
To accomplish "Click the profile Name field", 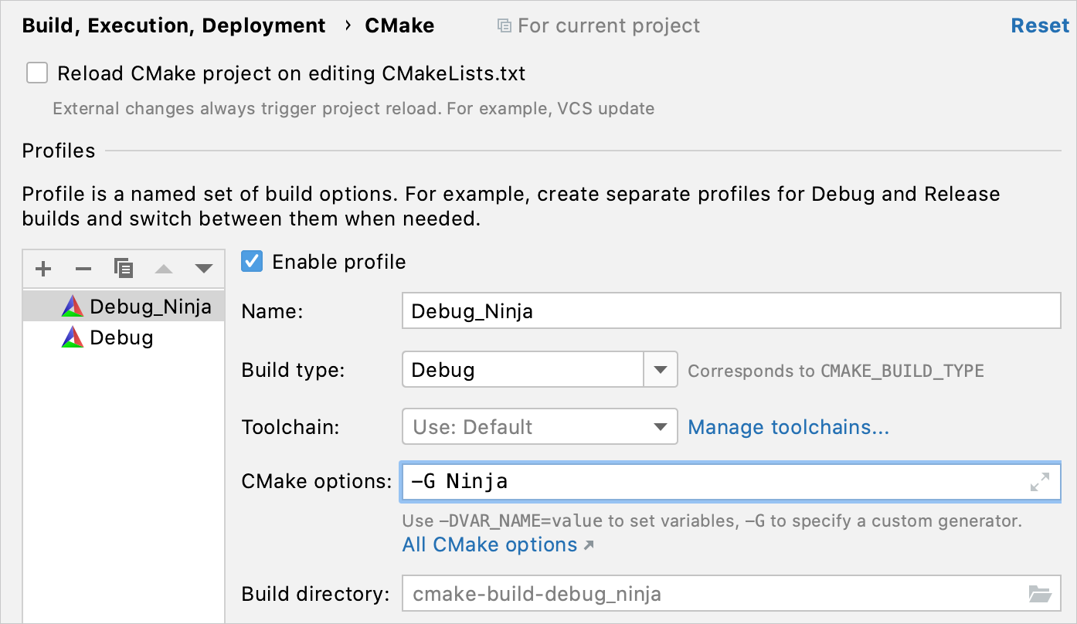I will [731, 311].
